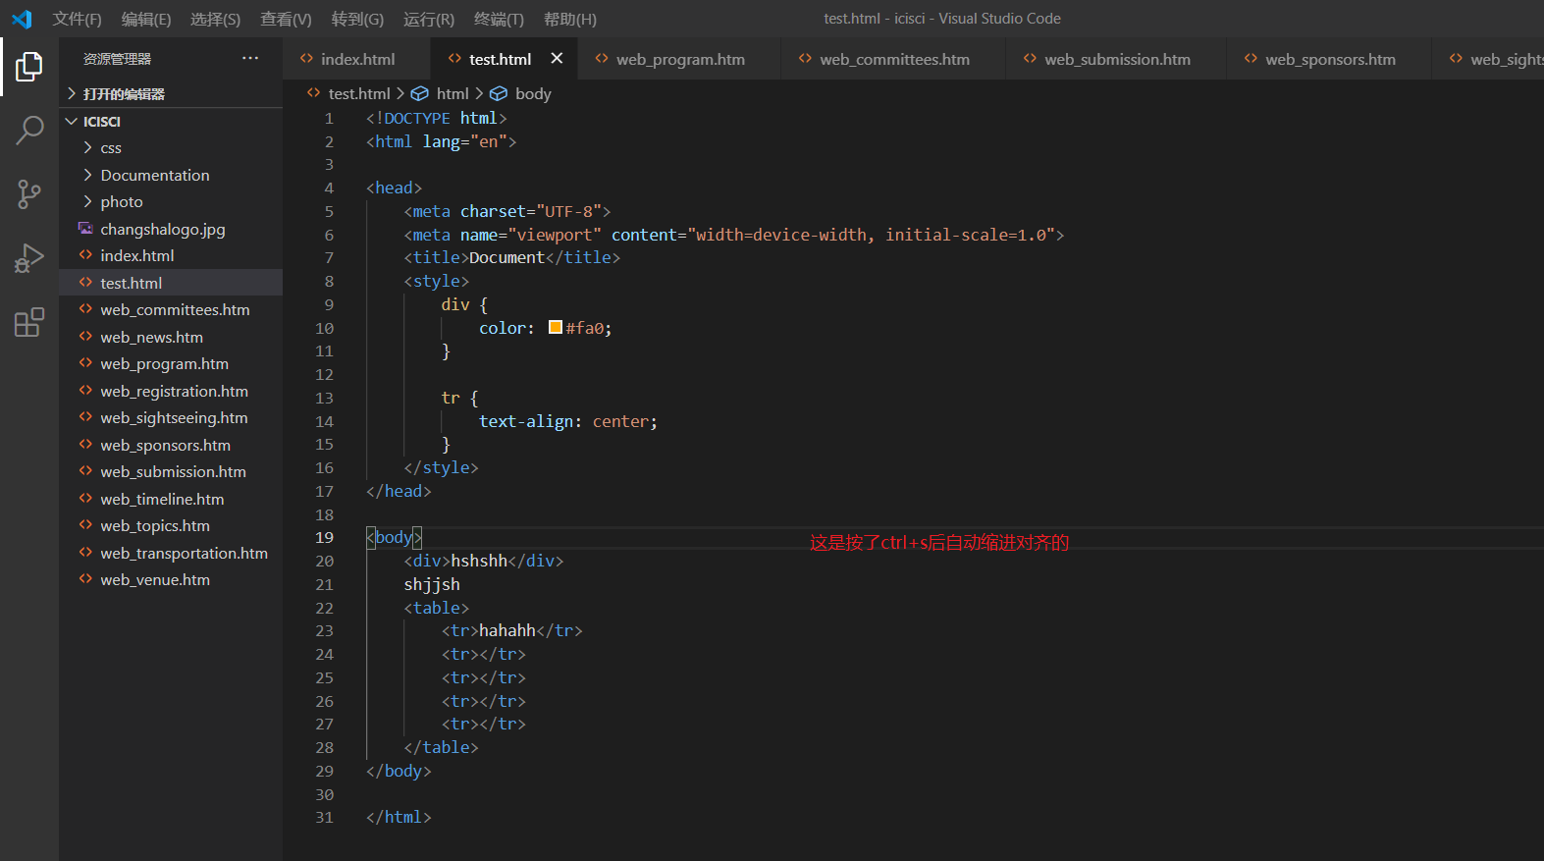Switch to the web_committees.htm tab
The image size is (1544, 861).
point(893,59)
